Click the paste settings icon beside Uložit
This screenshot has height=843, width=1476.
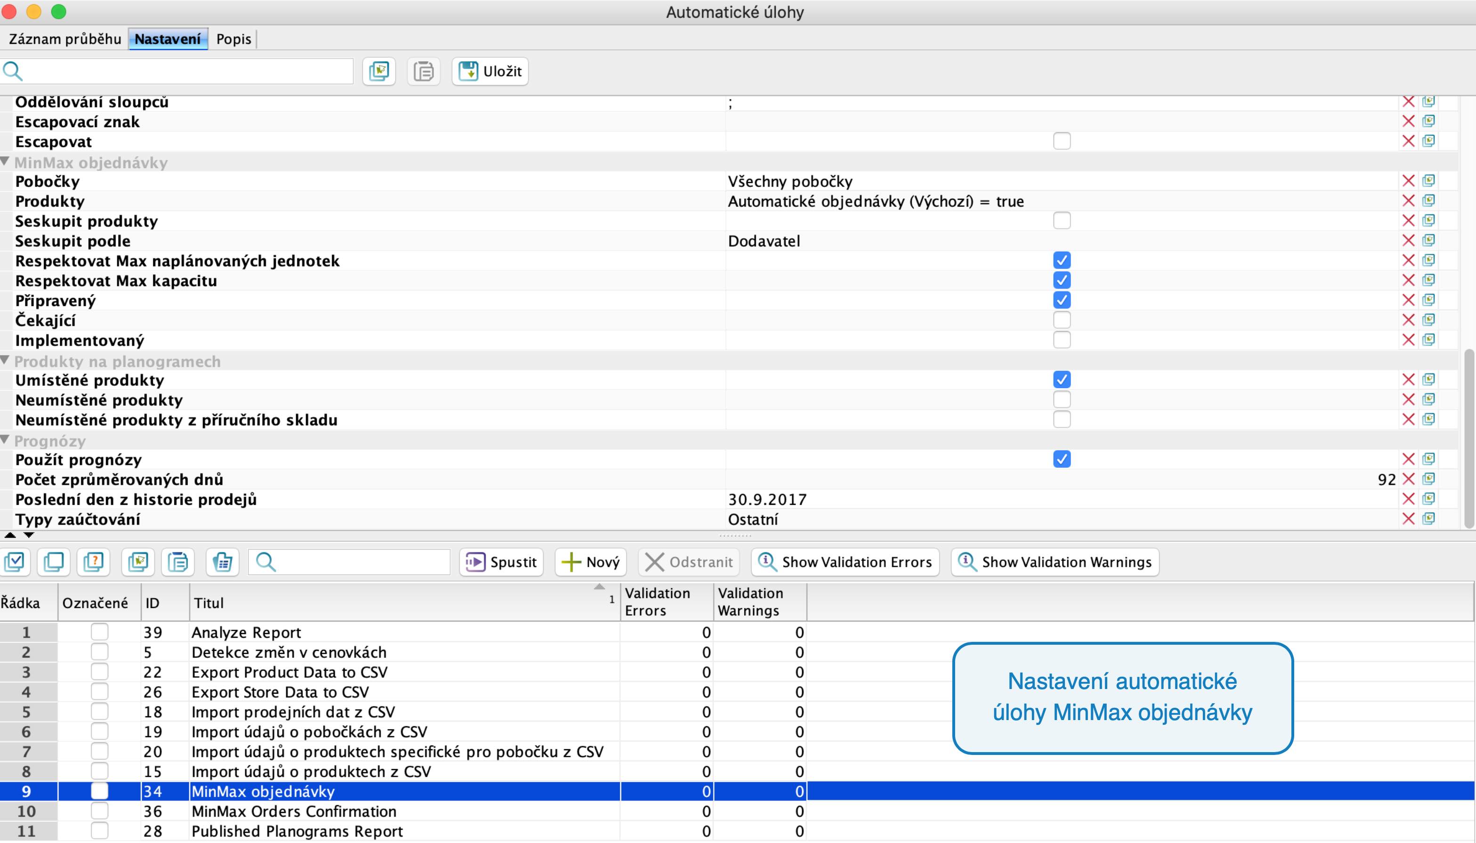pos(424,71)
